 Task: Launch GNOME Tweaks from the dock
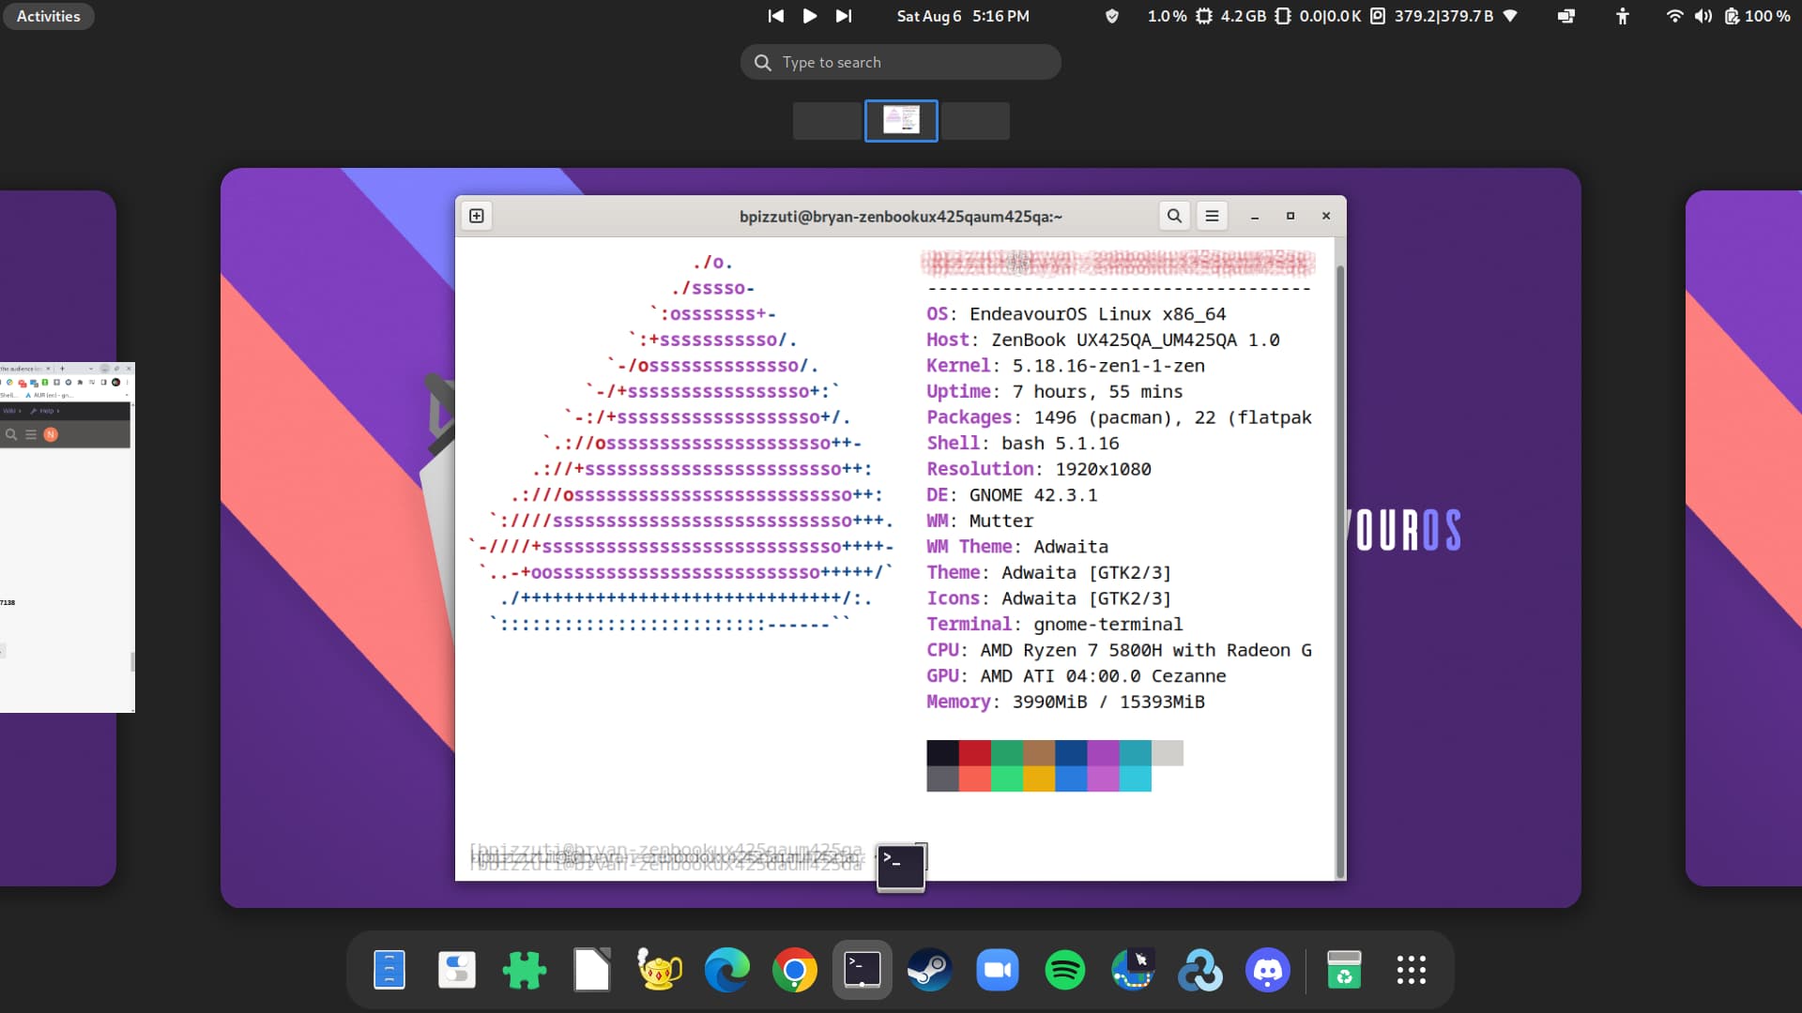pyautogui.click(x=457, y=970)
